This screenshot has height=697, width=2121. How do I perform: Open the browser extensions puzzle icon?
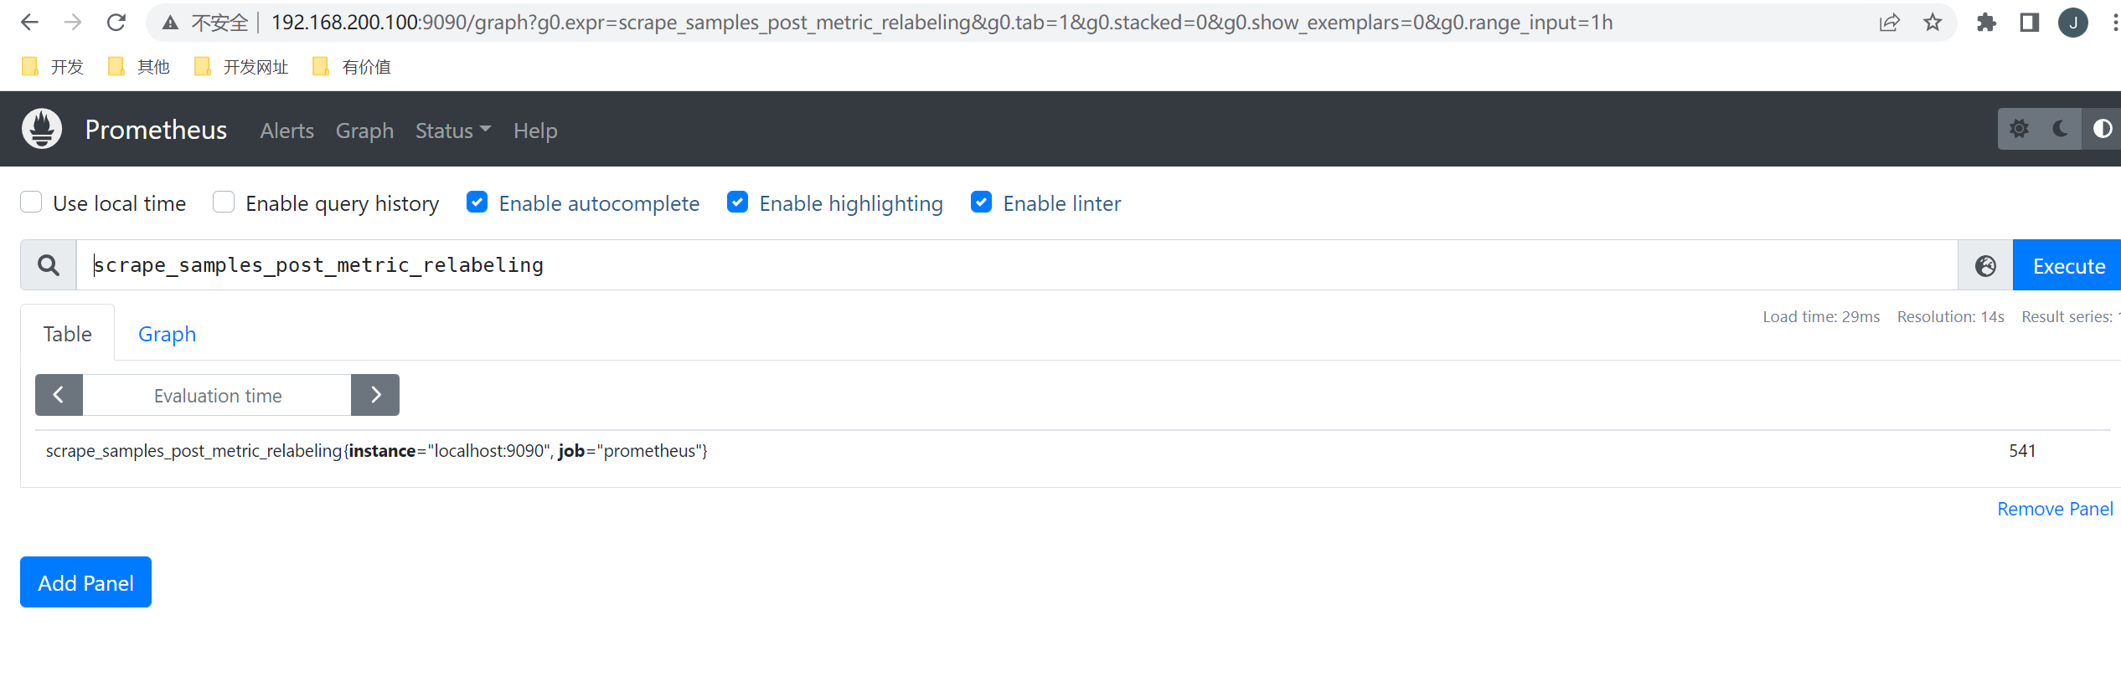point(1986,23)
